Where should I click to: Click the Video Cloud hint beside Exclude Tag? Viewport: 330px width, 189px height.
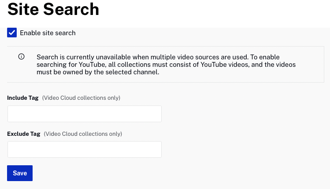pos(83,134)
